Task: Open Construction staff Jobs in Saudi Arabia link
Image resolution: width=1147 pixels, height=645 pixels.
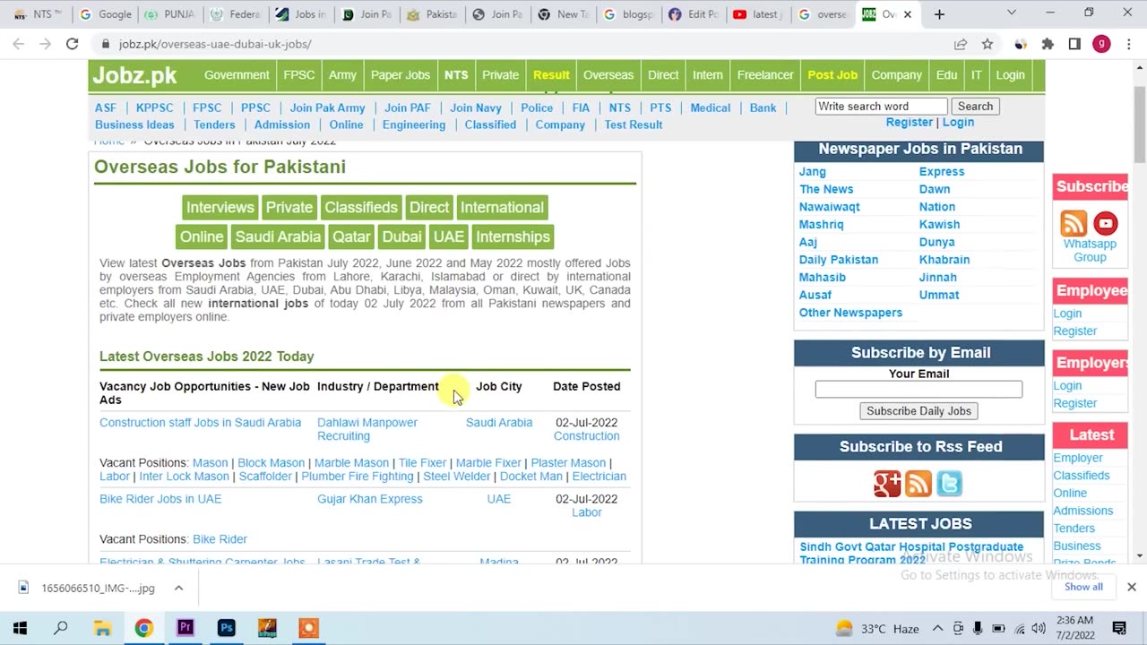Action: click(x=200, y=423)
